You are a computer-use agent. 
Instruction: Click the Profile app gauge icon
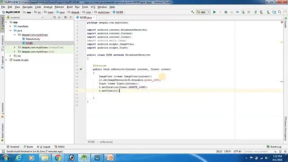click(x=237, y=12)
